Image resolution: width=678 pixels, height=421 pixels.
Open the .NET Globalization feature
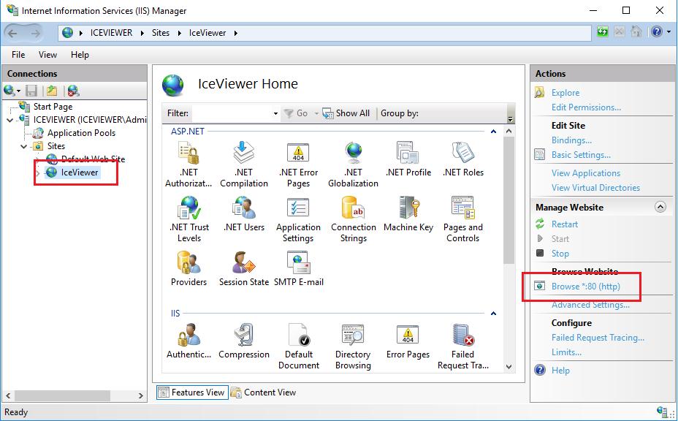(354, 165)
